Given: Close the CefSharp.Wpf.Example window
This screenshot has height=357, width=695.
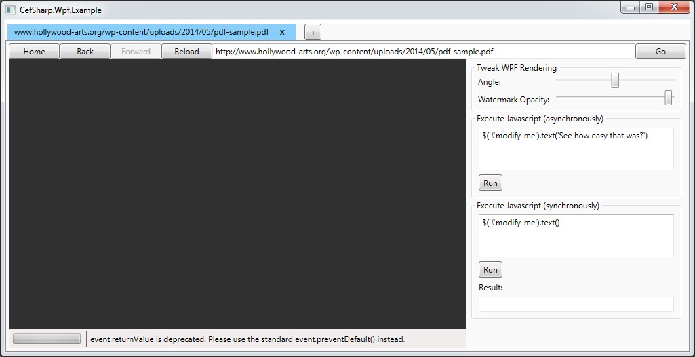Looking at the screenshot, I should coord(674,7).
